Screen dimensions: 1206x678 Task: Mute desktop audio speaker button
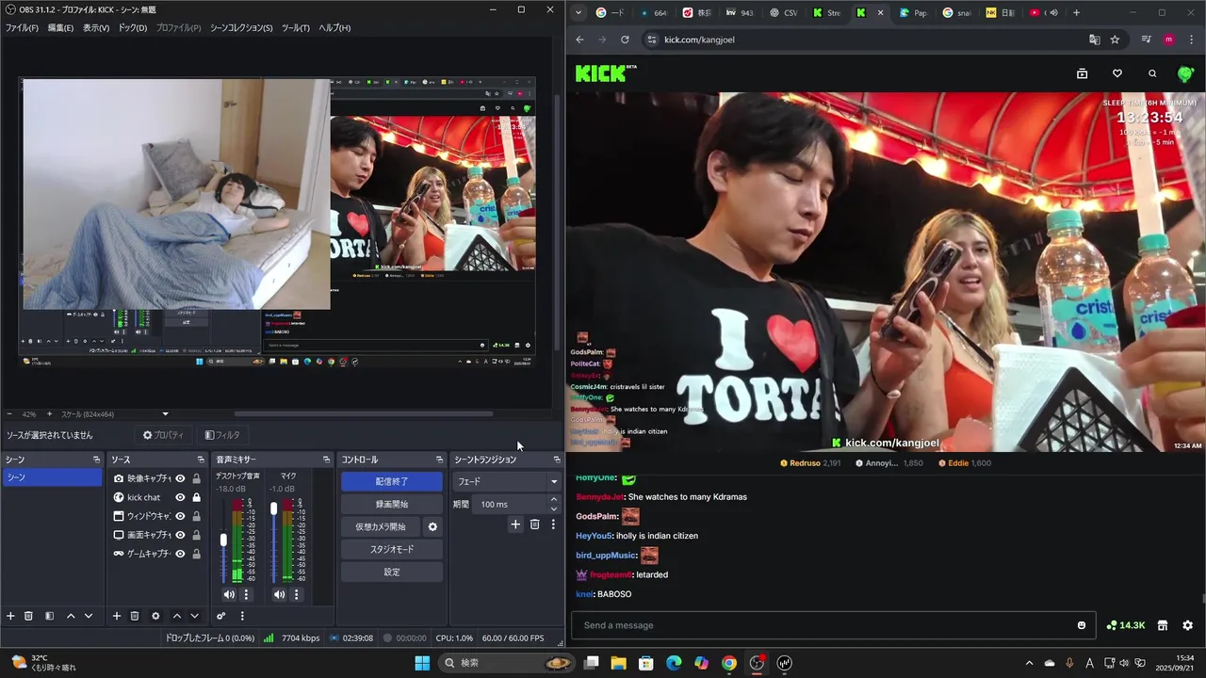[229, 594]
